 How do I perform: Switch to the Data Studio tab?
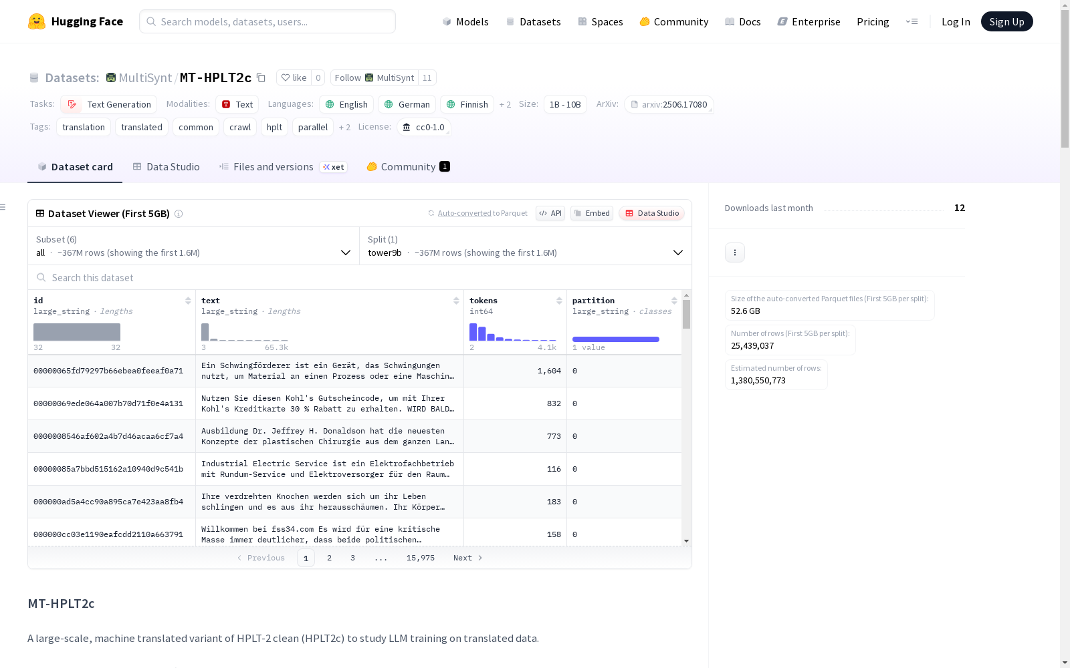point(166,167)
